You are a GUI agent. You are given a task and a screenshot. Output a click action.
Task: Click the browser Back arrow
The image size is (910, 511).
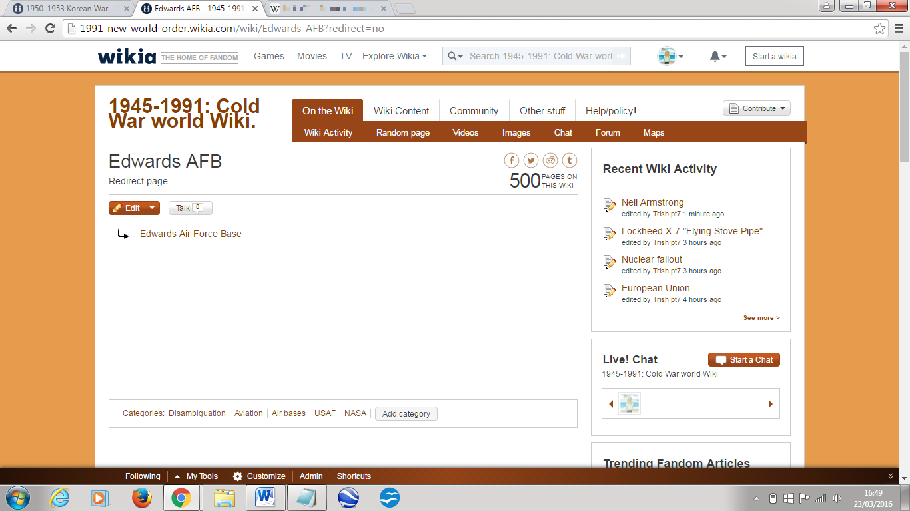tap(12, 29)
